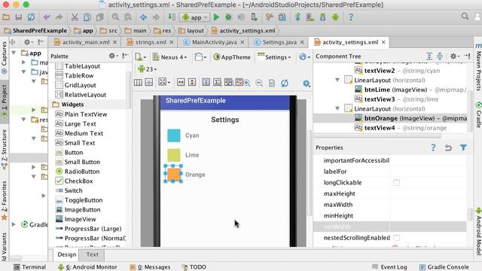The height and width of the screenshot is (271, 482).
Task: Close the activity_settings.xml tab
Action: click(383, 42)
